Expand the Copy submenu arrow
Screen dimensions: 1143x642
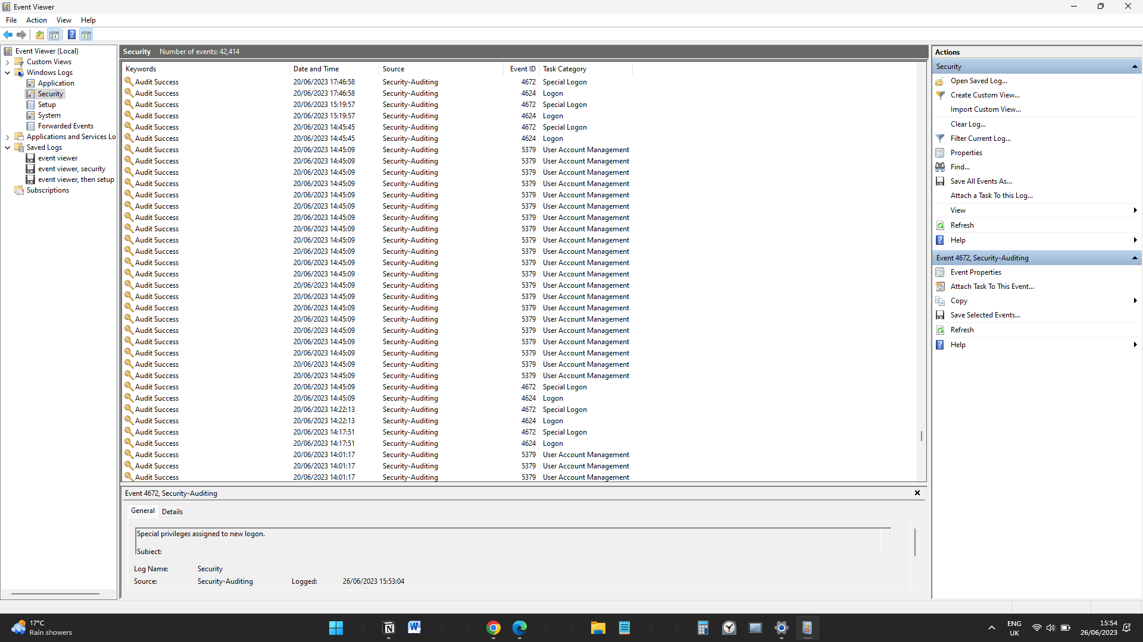click(x=1135, y=301)
